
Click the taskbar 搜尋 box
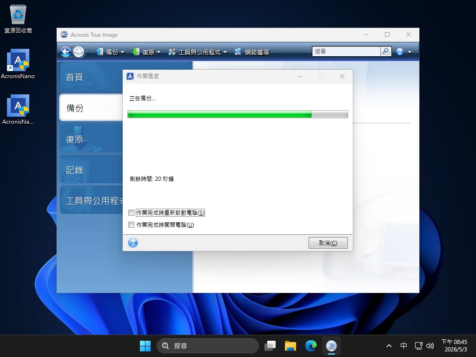coord(208,346)
